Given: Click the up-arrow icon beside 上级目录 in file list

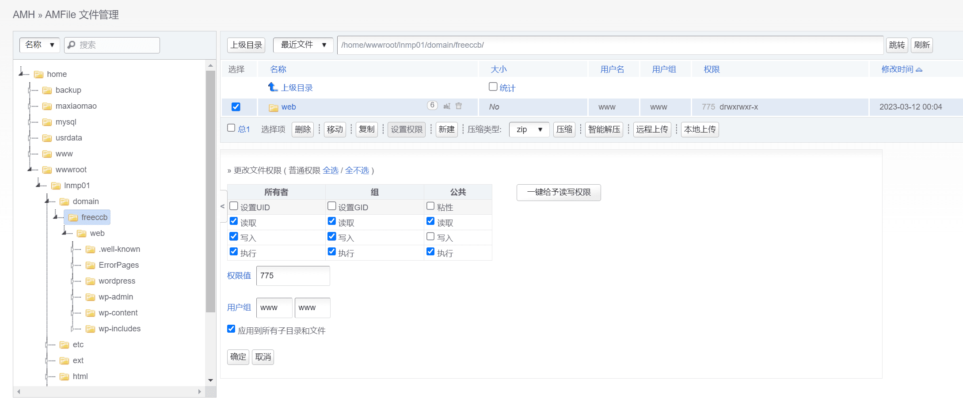Looking at the screenshot, I should click(x=273, y=87).
